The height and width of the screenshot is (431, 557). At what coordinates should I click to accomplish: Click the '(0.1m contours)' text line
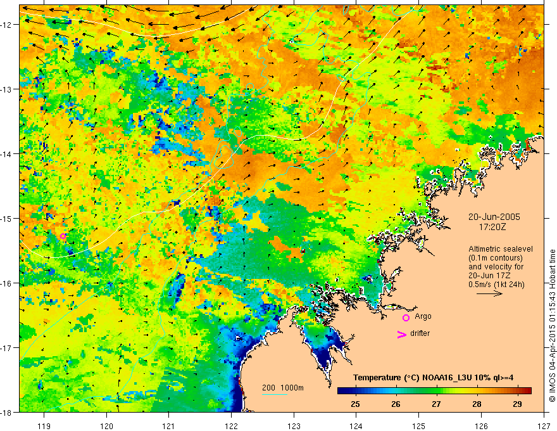tap(496, 258)
